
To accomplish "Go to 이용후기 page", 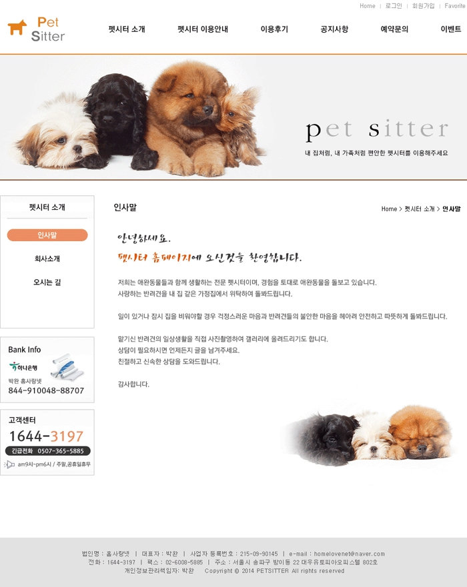I will coord(274,29).
